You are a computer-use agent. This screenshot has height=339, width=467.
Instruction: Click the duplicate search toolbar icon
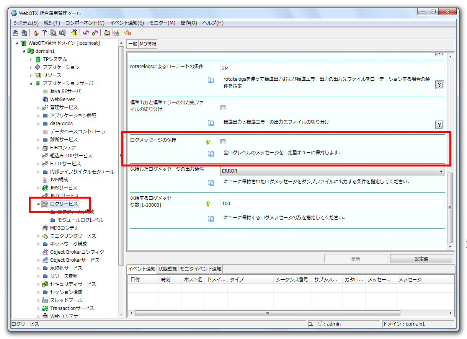(62, 33)
